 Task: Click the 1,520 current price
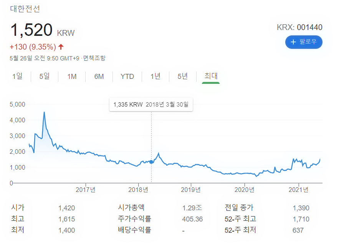click(31, 30)
